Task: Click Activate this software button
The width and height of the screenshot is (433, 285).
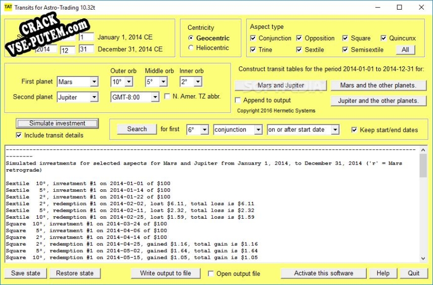Action: 323,273
